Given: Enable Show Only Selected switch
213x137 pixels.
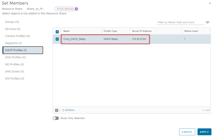Looking at the screenshot, I should click(x=56, y=118).
